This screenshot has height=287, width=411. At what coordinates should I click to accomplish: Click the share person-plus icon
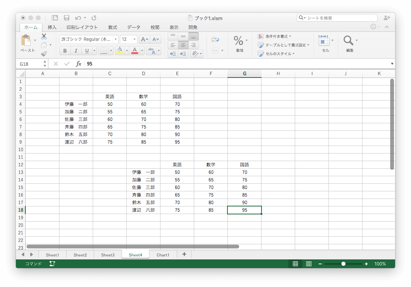[x=387, y=18]
